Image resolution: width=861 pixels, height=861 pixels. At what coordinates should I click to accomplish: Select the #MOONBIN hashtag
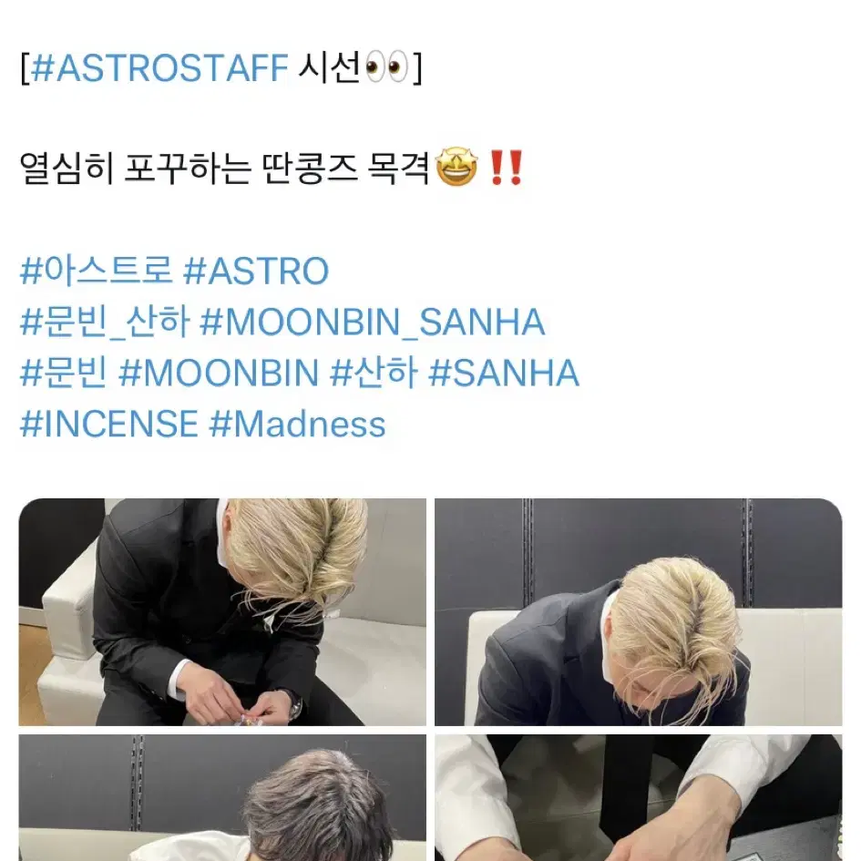click(219, 373)
